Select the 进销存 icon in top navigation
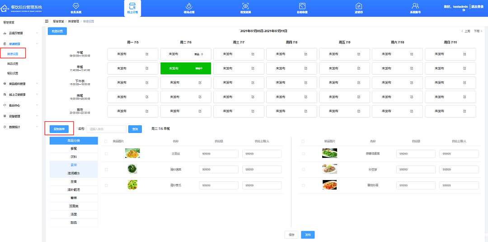 coord(359,6)
